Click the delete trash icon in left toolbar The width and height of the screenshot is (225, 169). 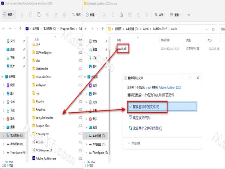[65, 15]
